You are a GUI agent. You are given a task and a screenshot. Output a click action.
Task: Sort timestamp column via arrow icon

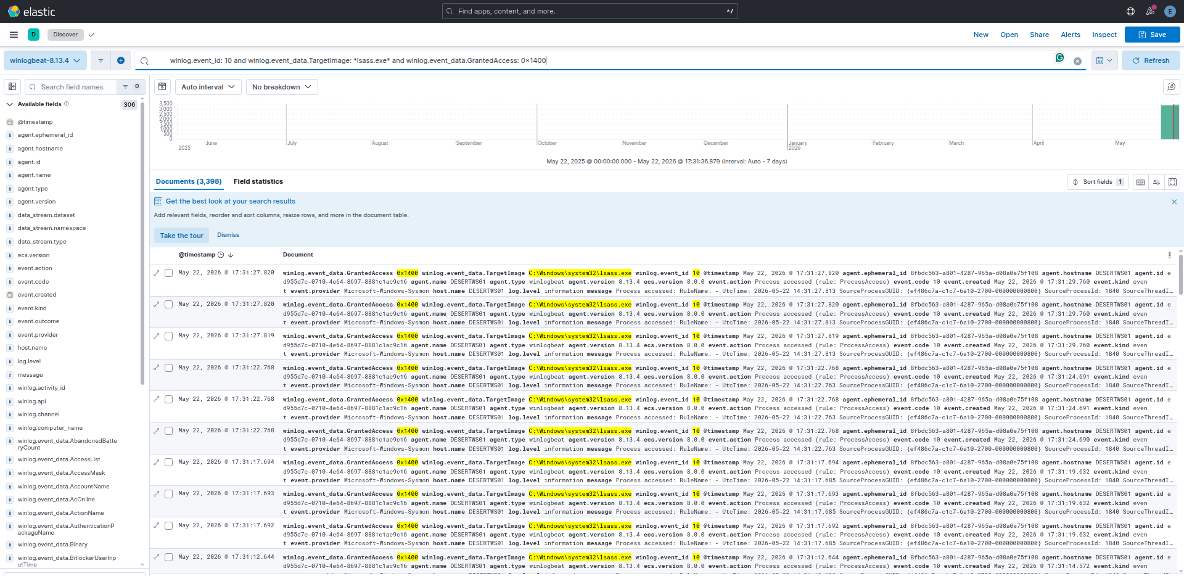click(231, 255)
